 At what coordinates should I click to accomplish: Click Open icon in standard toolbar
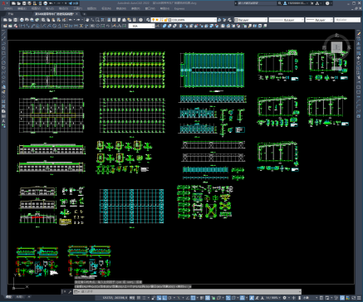10,20
